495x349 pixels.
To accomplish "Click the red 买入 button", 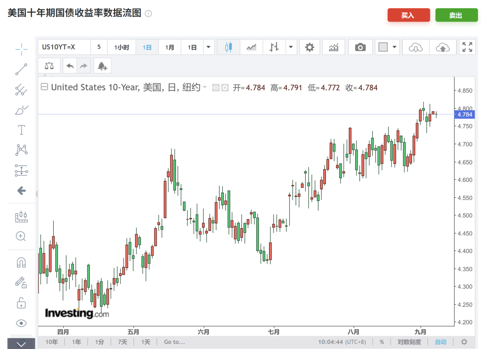I will coord(409,15).
